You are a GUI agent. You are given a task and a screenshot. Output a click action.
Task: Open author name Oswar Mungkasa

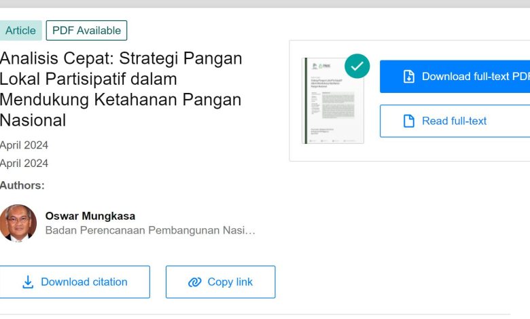[90, 216]
